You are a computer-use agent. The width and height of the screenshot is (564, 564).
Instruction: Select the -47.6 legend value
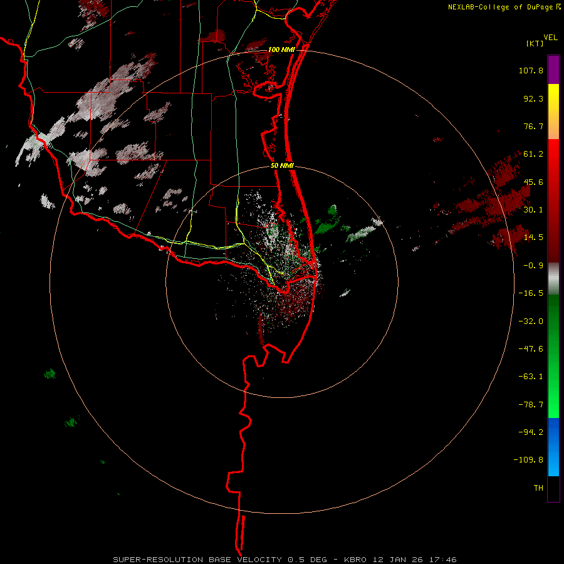(x=531, y=349)
